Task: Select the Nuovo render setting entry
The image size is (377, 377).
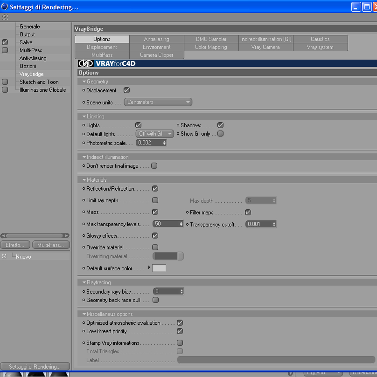Action: [23, 257]
